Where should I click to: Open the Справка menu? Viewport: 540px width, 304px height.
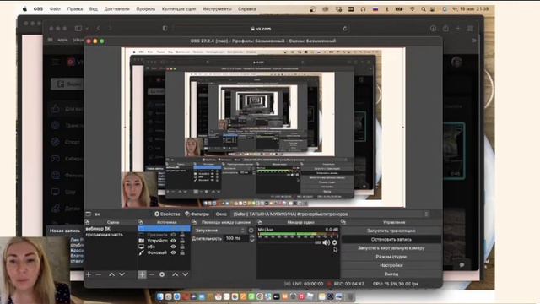point(246,9)
